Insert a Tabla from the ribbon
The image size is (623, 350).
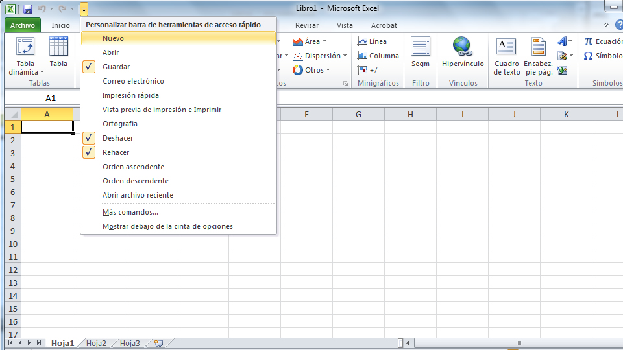58,52
